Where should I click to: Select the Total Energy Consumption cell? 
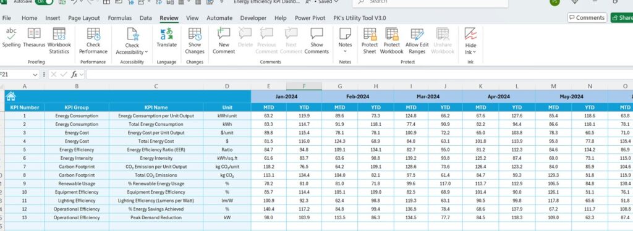pyautogui.click(x=156, y=124)
